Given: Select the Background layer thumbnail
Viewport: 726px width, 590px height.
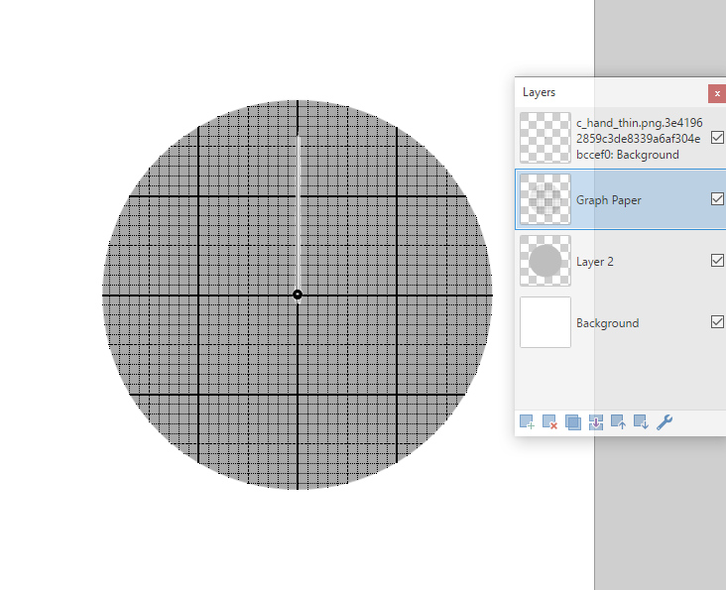Looking at the screenshot, I should pos(545,322).
